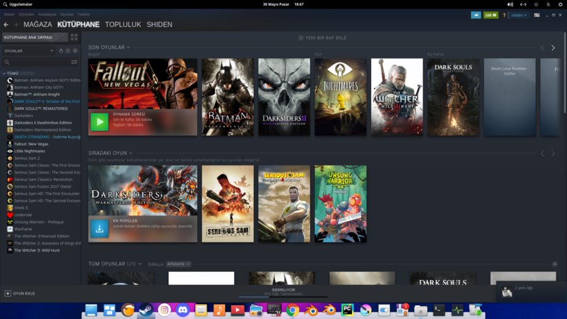Image resolution: width=567 pixels, height=319 pixels.
Task: Open Instagram icon in the dock
Action: (x=164, y=310)
